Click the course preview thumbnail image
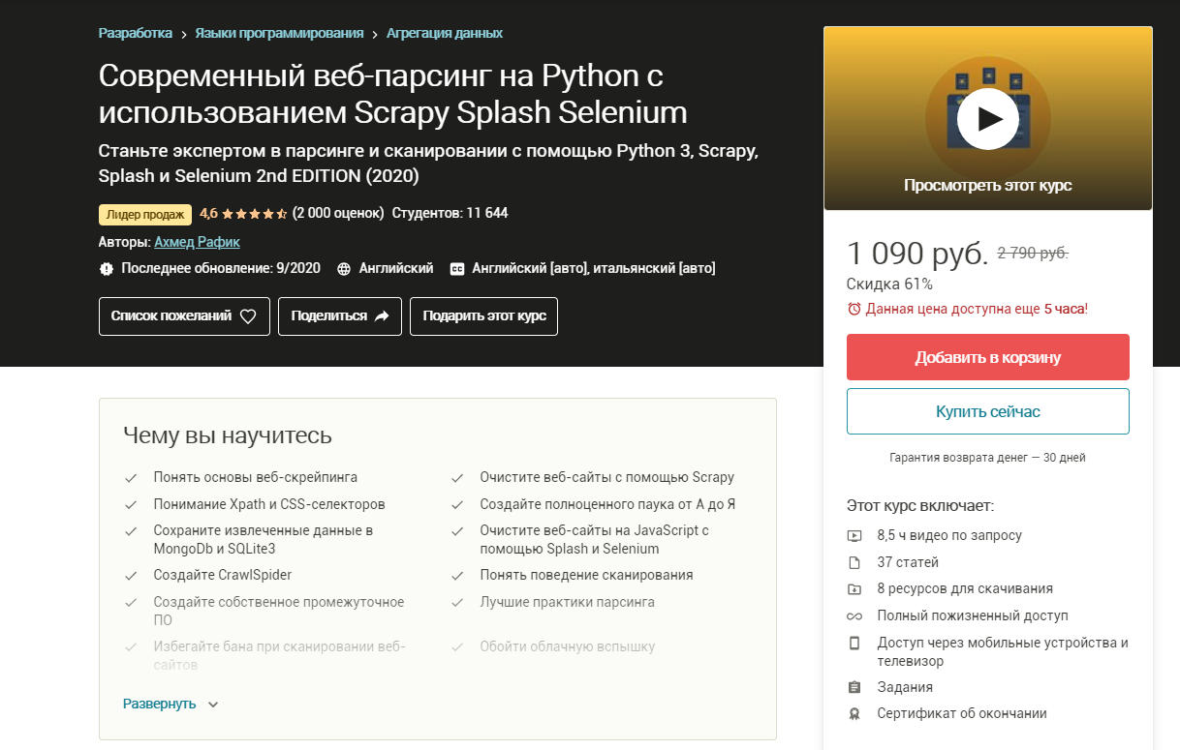 click(x=988, y=118)
